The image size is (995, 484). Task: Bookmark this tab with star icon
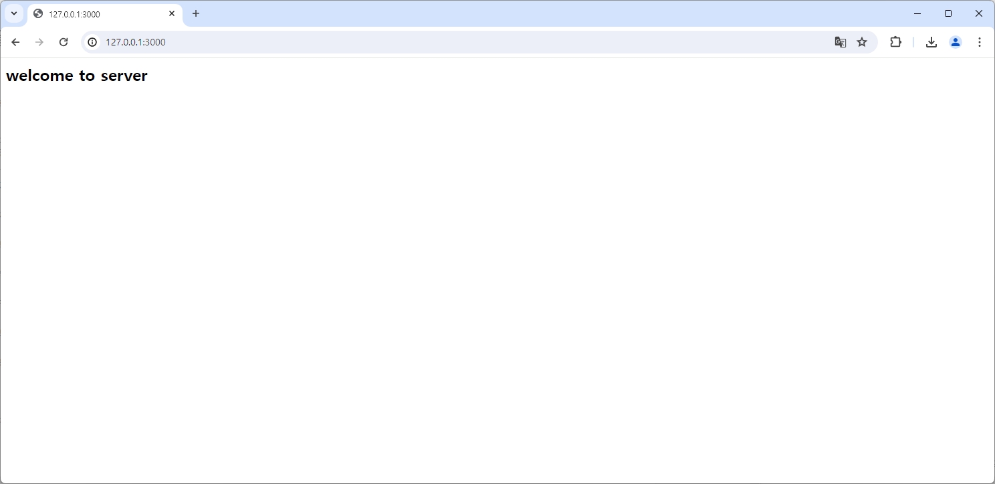coord(862,42)
